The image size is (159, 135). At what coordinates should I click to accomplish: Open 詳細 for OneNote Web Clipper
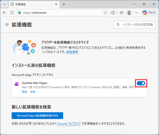coord(24,92)
